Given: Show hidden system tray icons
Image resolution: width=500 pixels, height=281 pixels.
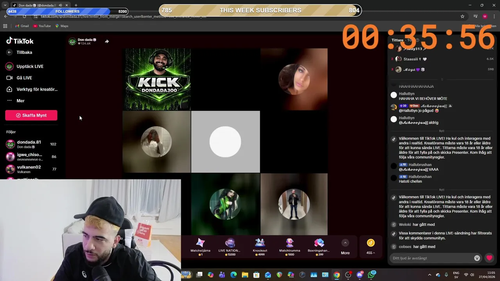Looking at the screenshot, I should (430, 275).
